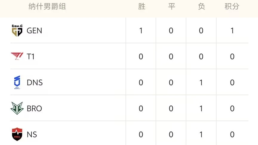Open the GEN team name
This screenshot has width=258, height=145.
tap(34, 30)
